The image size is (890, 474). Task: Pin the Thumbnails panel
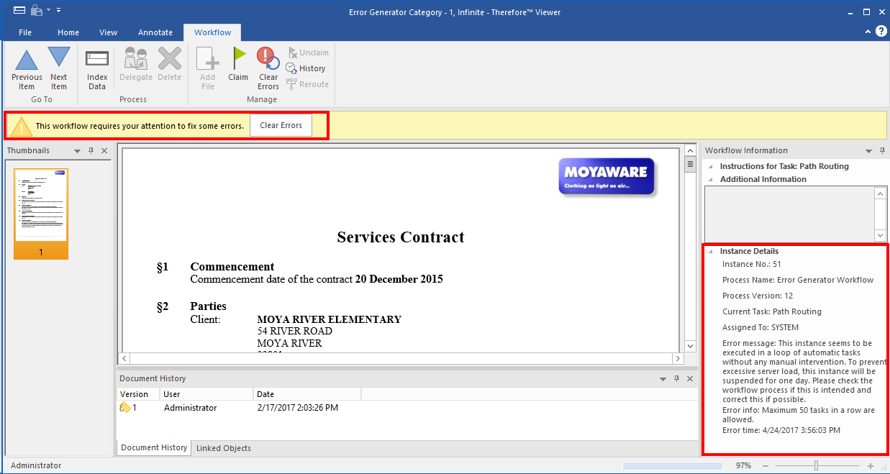(91, 150)
